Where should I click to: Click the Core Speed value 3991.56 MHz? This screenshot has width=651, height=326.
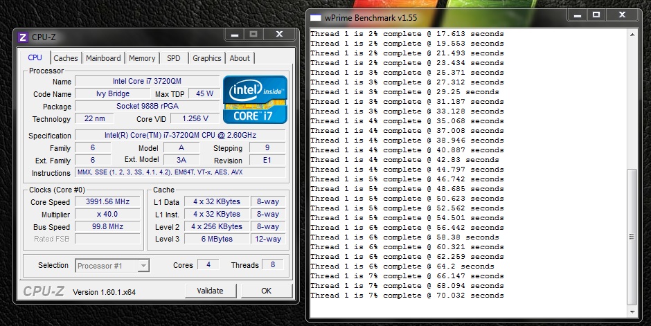107,202
